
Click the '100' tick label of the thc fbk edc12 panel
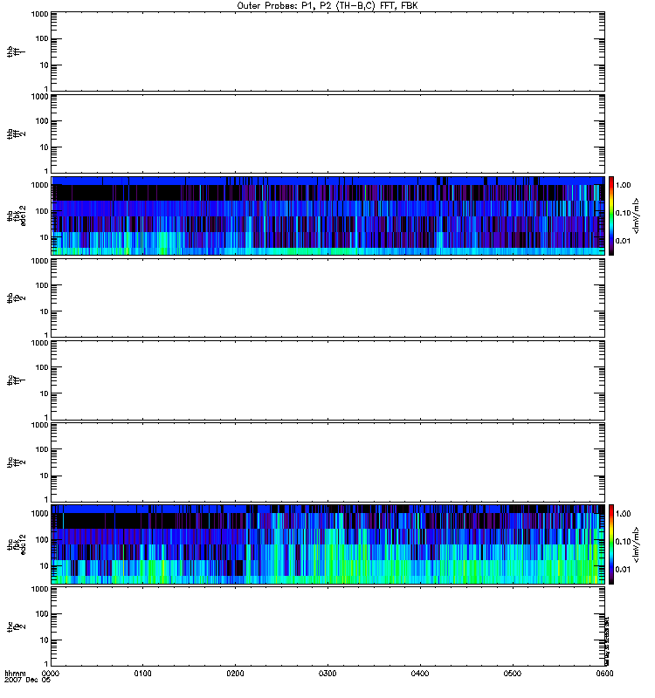[x=42, y=540]
